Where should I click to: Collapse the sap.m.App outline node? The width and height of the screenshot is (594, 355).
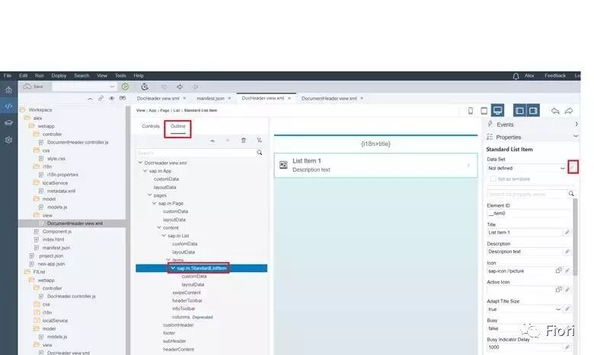(x=145, y=171)
